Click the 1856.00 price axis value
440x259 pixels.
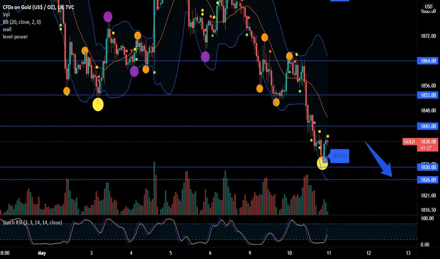(x=428, y=86)
